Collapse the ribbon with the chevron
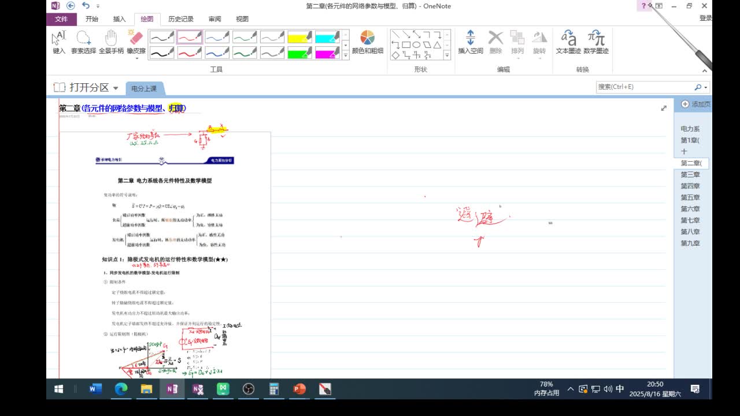The image size is (740, 416). pyautogui.click(x=705, y=70)
